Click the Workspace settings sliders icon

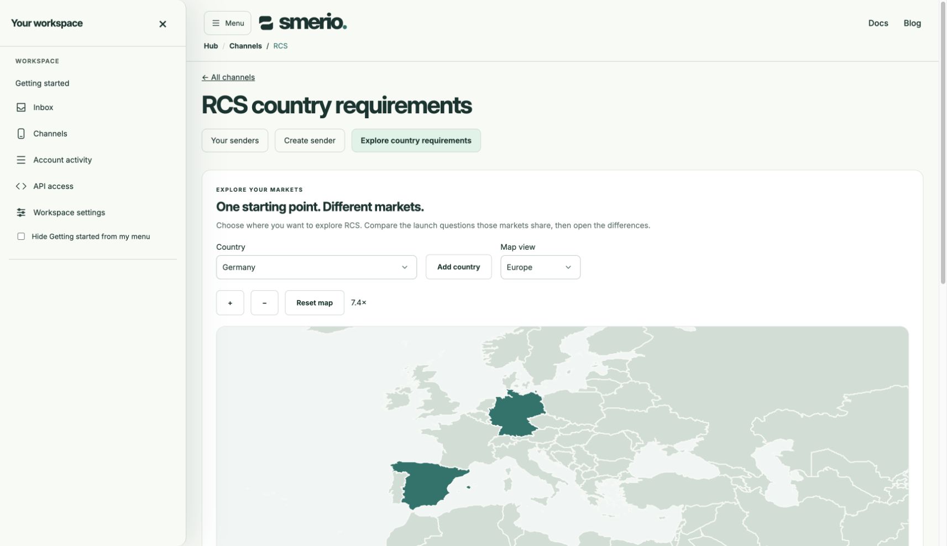tap(21, 212)
